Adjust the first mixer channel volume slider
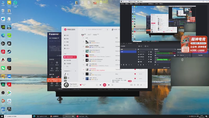The width and height of the screenshot is (209, 118). pos(166,56)
